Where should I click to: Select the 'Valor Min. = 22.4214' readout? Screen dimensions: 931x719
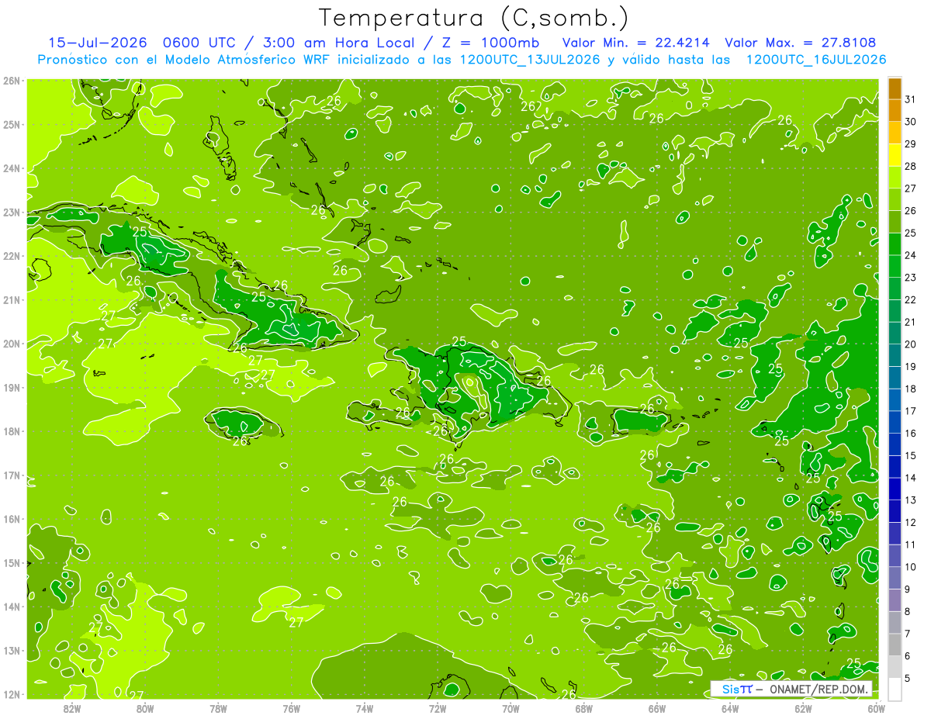click(x=635, y=43)
